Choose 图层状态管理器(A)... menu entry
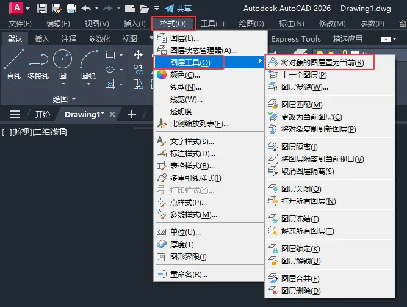 click(209, 50)
